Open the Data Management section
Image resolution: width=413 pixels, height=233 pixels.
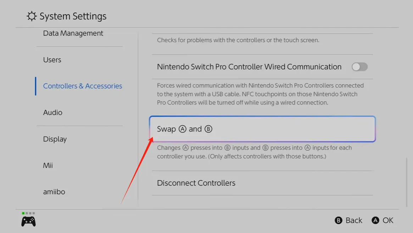[73, 33]
